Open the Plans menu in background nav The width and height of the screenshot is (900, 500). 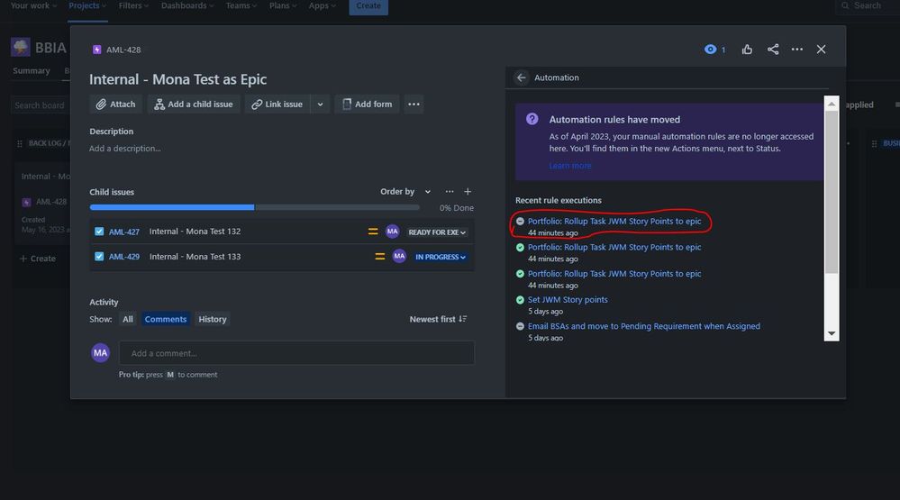(x=283, y=5)
